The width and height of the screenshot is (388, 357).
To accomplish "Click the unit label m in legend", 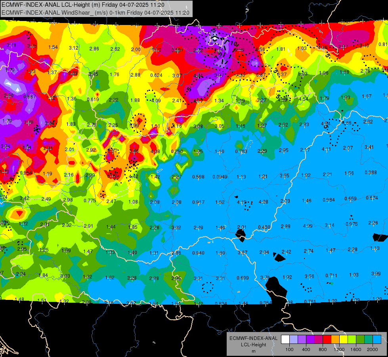I will (x=253, y=351).
